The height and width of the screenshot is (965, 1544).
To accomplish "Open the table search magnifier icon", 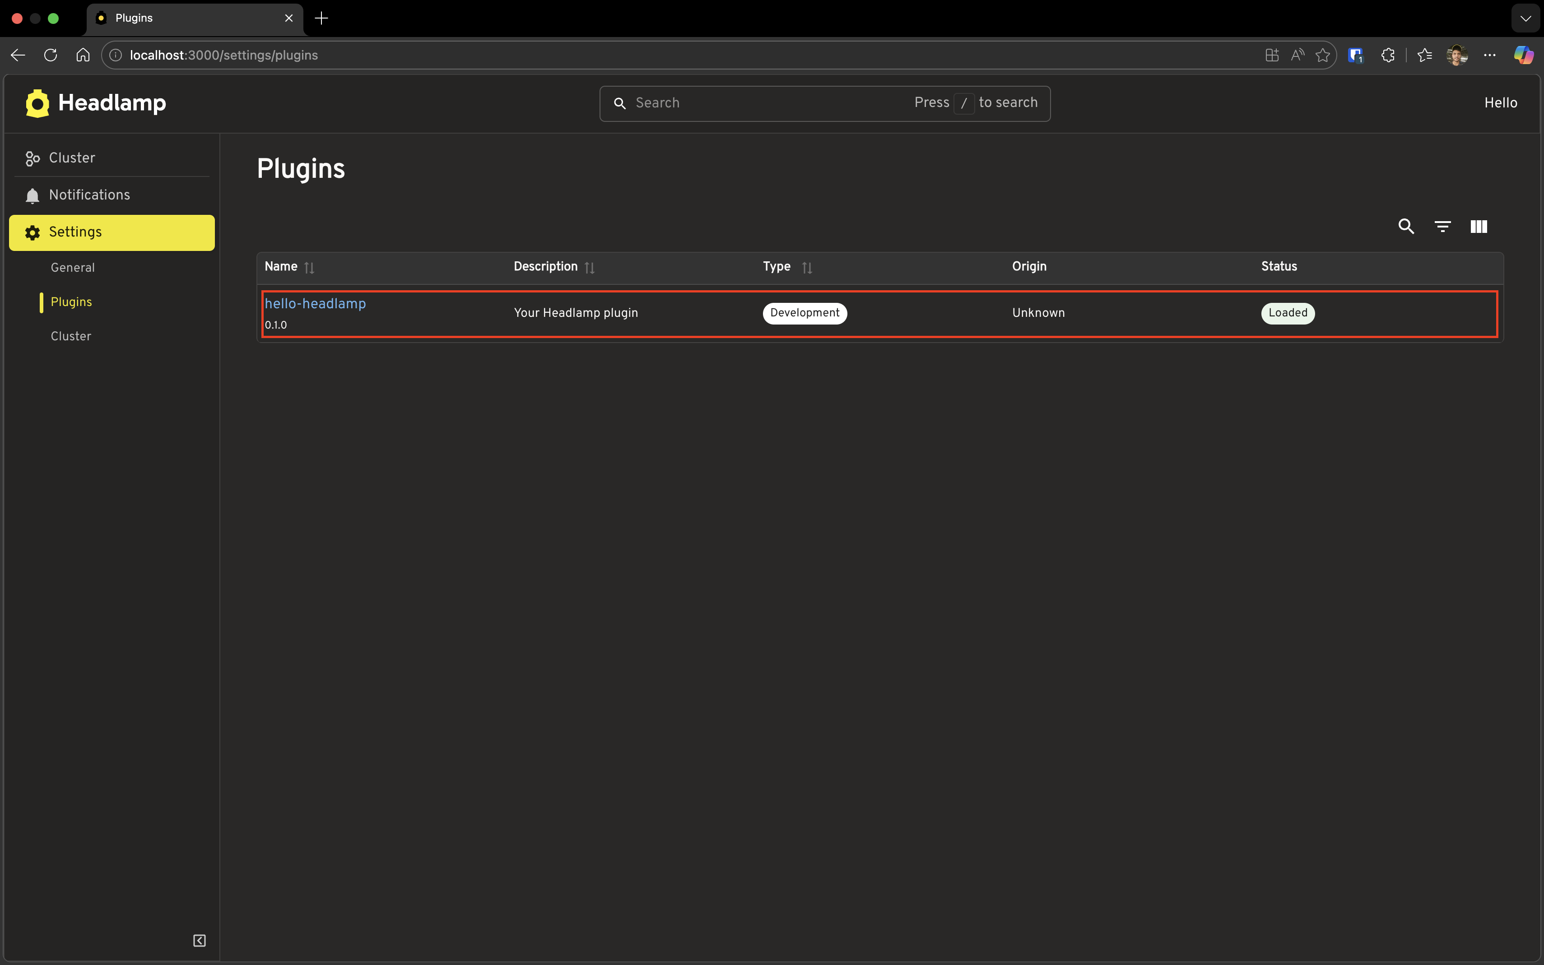I will (1406, 227).
